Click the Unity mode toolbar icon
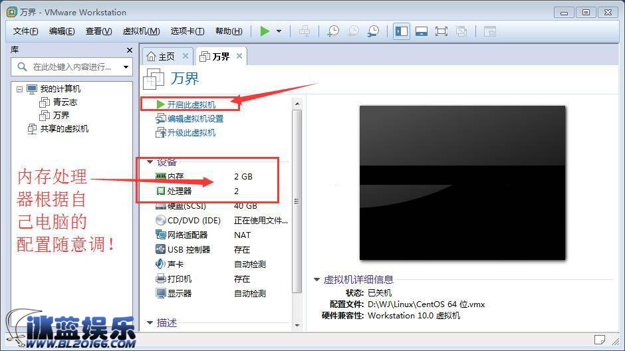 [x=461, y=31]
